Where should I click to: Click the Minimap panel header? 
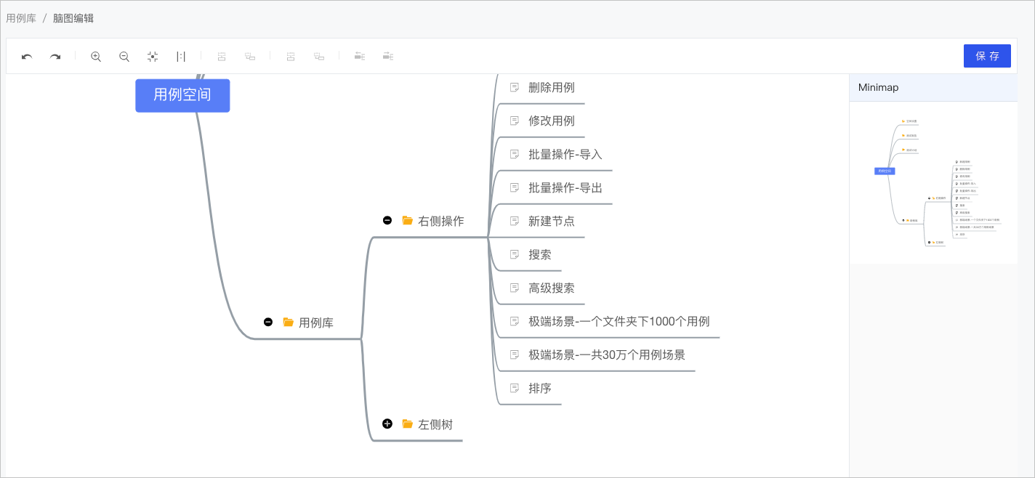pos(933,87)
